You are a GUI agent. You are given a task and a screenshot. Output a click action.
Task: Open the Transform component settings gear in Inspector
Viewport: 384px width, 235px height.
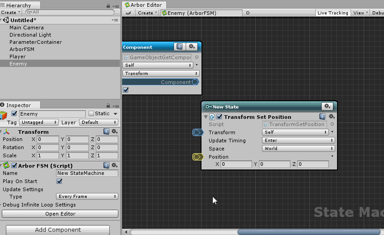click(x=114, y=132)
